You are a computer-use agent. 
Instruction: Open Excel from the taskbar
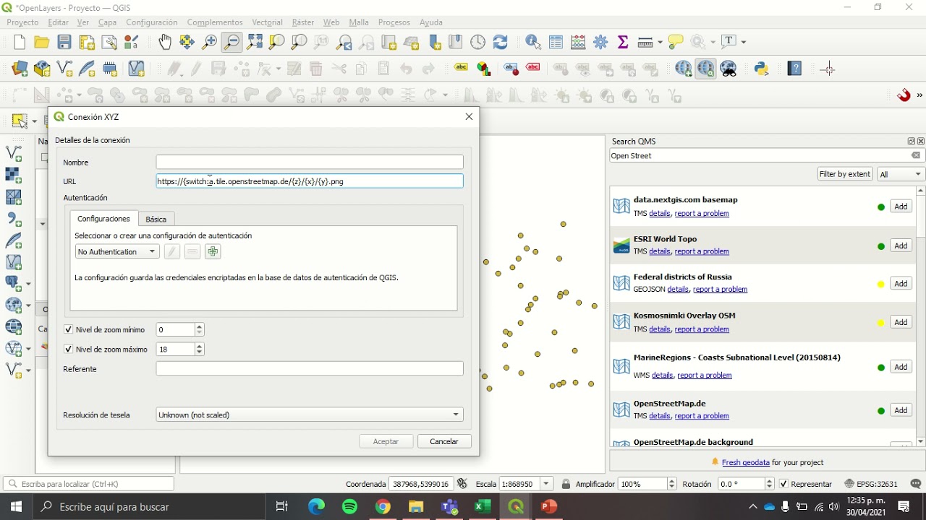(483, 506)
